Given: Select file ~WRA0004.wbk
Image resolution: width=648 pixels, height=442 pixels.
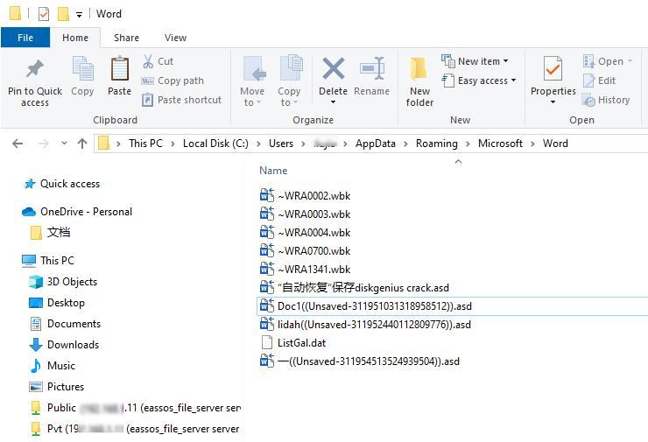Looking at the screenshot, I should 305,233.
